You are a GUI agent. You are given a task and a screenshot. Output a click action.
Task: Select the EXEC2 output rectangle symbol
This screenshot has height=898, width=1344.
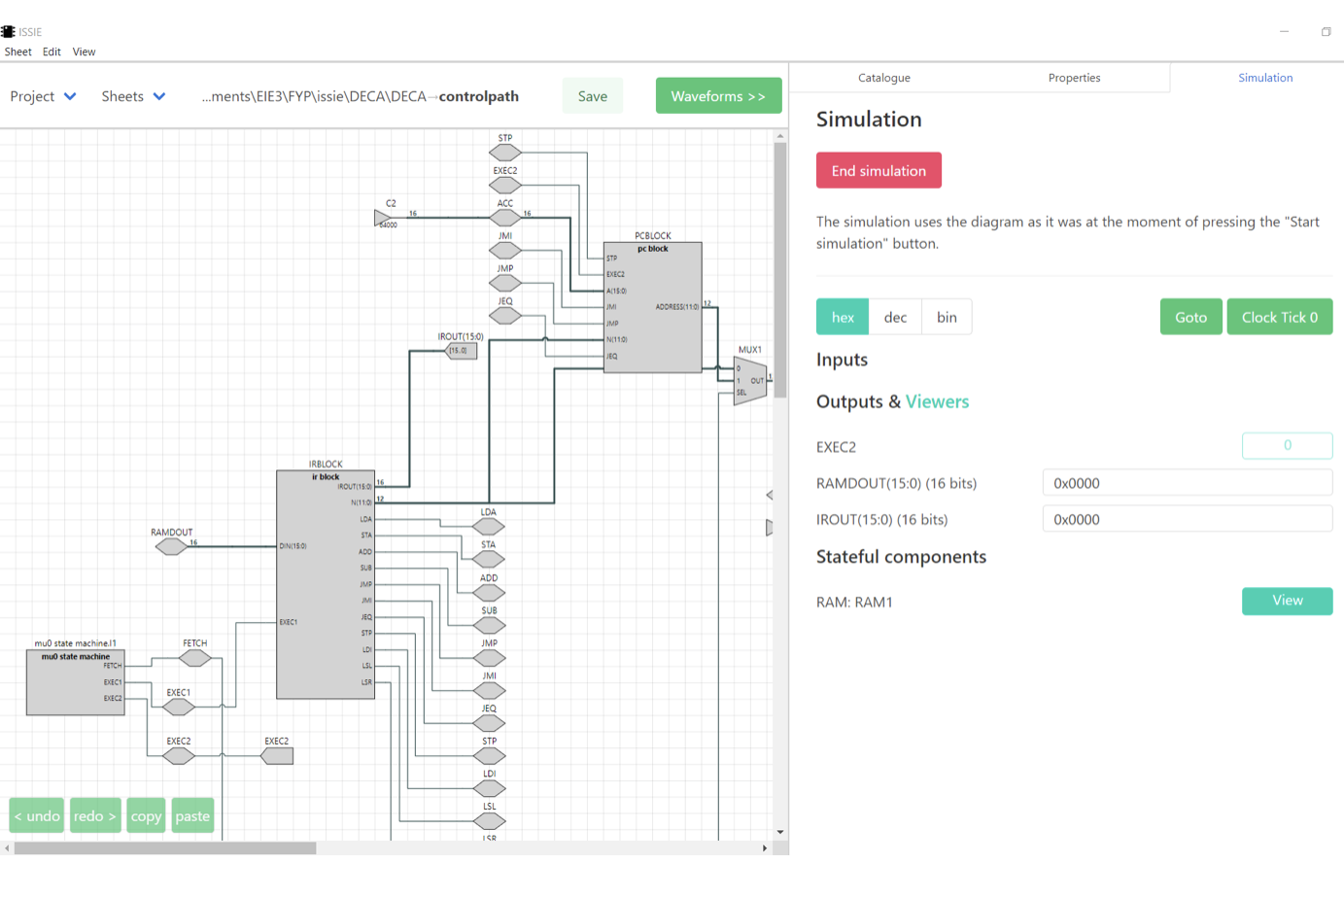(x=277, y=756)
